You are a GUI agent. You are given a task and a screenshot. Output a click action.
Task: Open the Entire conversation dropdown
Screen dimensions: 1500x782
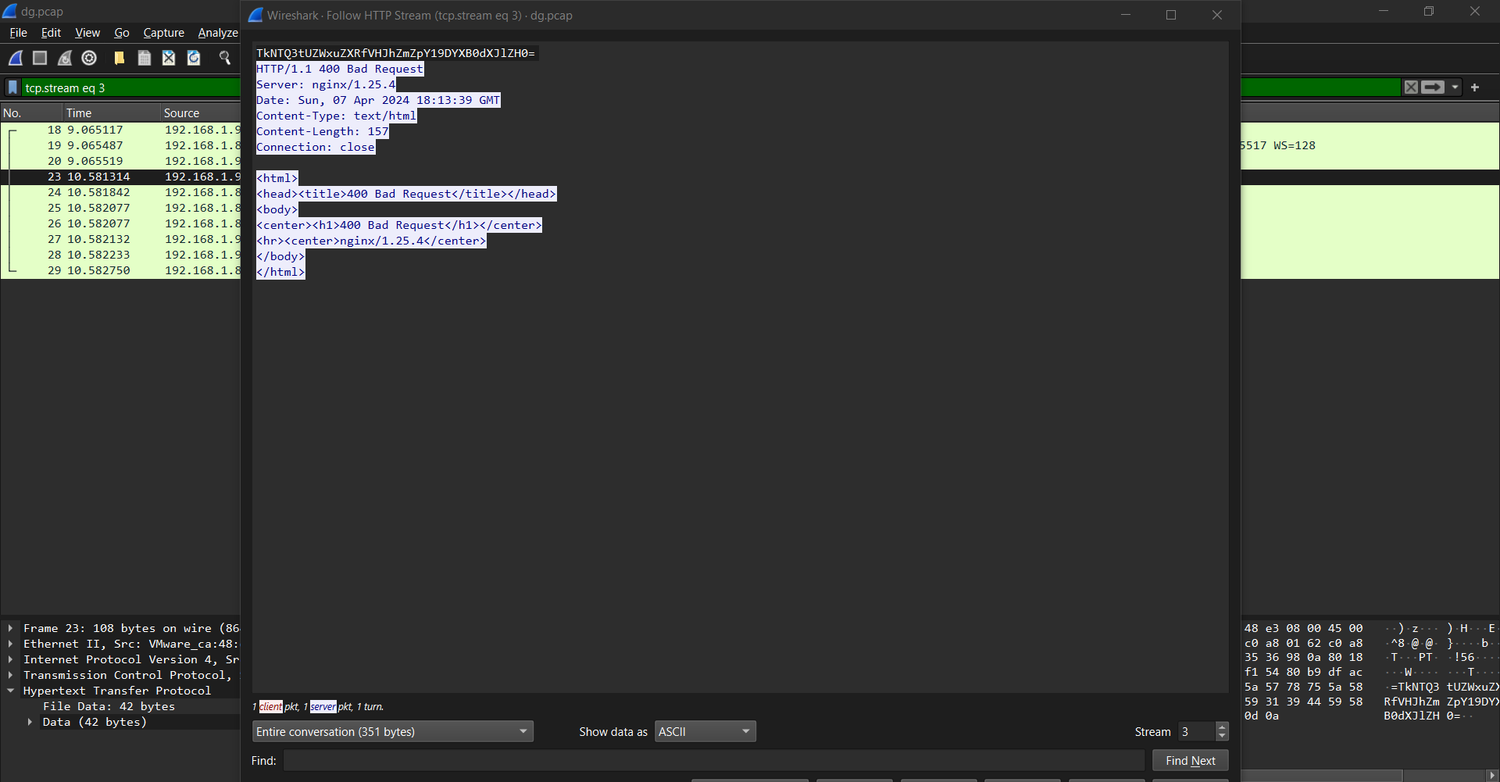point(392,731)
